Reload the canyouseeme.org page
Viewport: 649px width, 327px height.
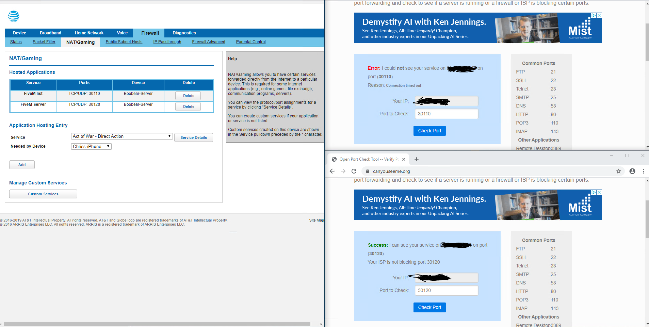coord(354,171)
